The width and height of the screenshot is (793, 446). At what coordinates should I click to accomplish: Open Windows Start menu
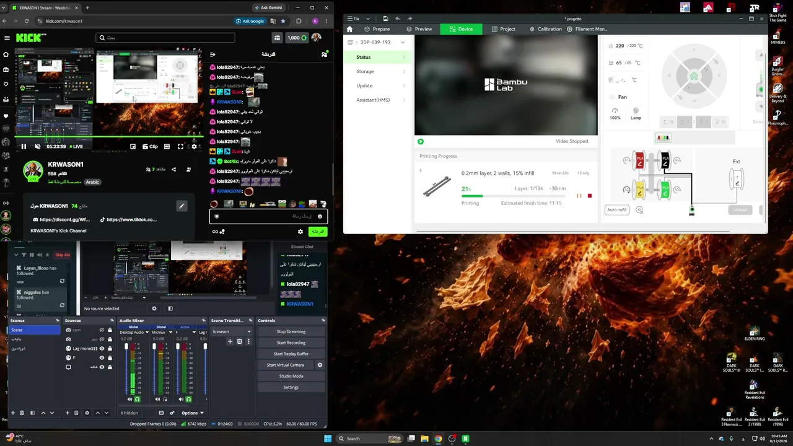pos(328,439)
